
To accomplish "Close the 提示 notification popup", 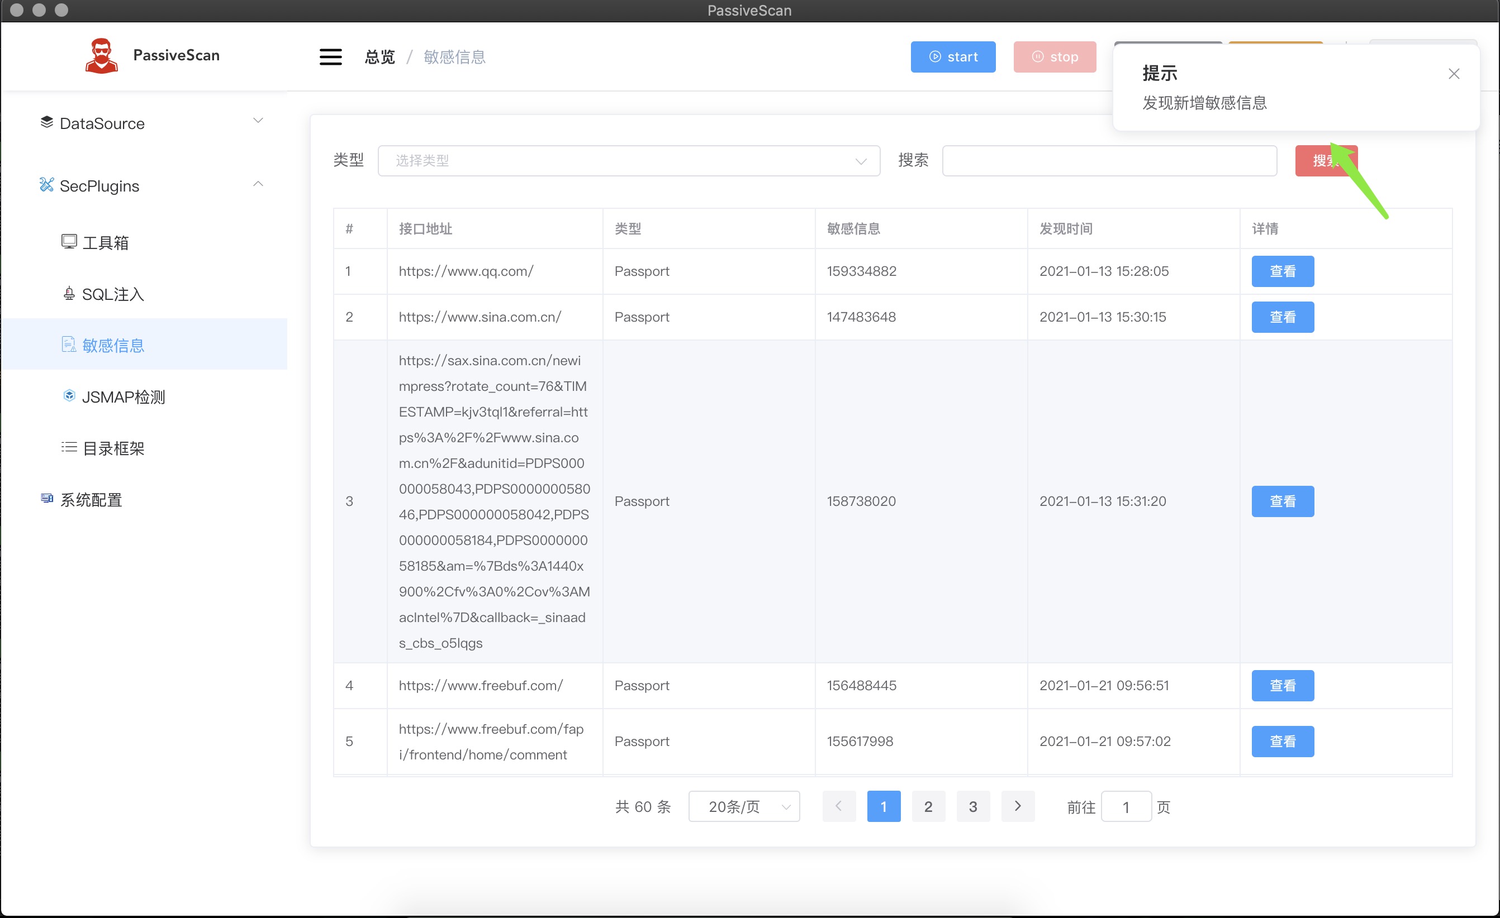I will [1454, 74].
